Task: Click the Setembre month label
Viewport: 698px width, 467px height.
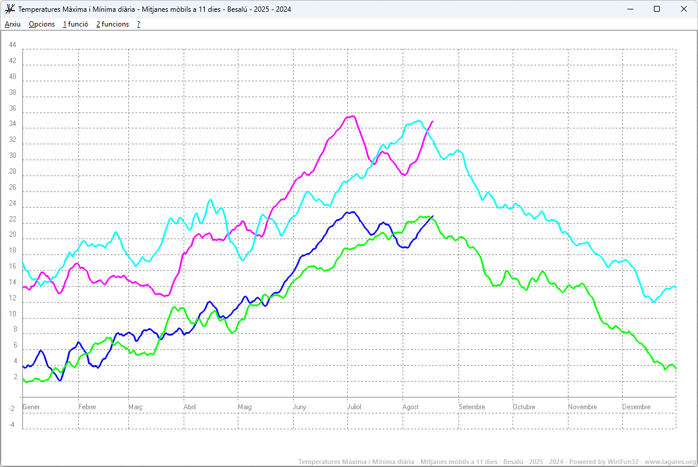Action: click(x=472, y=407)
